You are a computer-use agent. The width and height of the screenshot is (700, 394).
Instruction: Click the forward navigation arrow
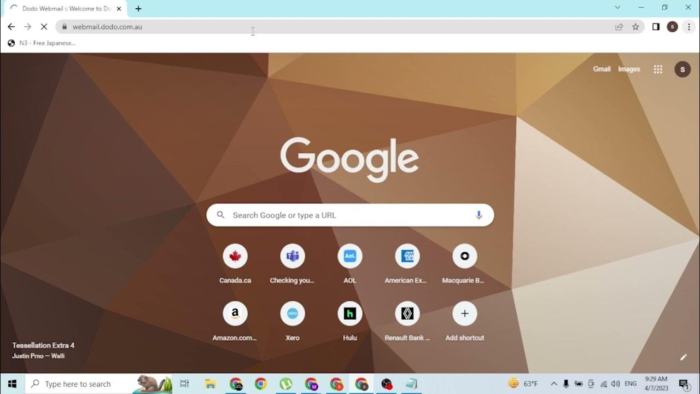(x=27, y=27)
